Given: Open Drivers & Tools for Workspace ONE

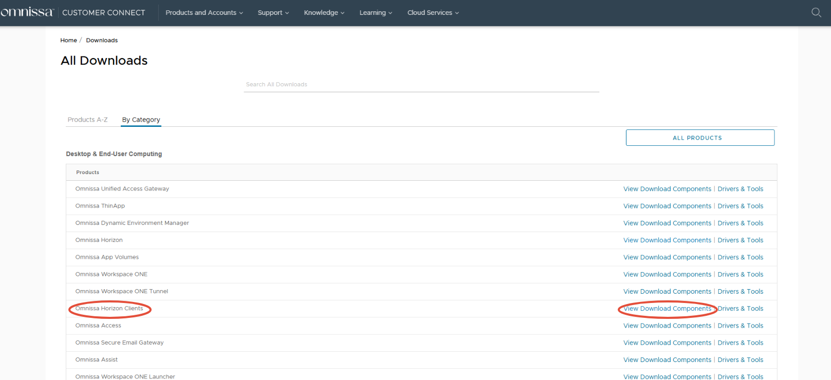Looking at the screenshot, I should pyautogui.click(x=740, y=274).
